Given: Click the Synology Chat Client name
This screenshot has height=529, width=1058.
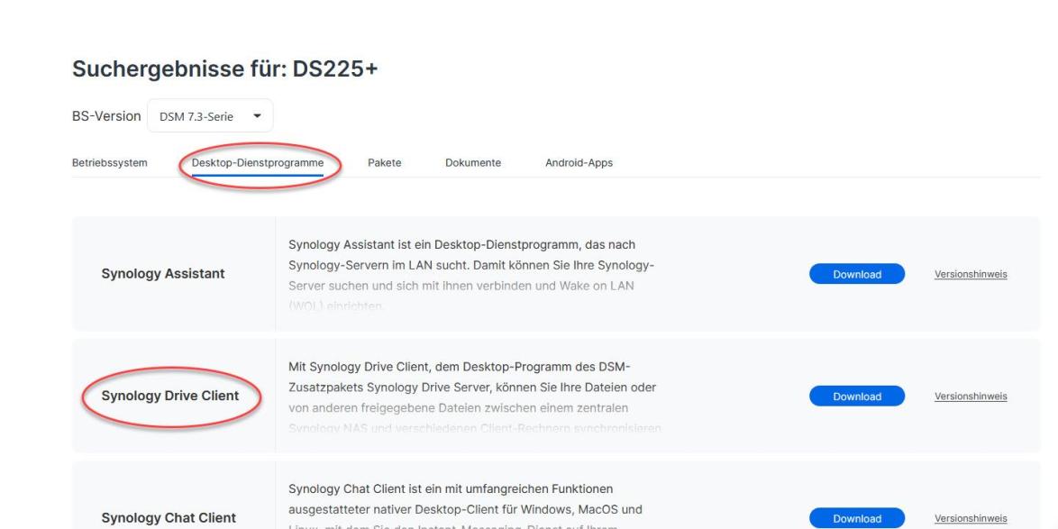Looking at the screenshot, I should [169, 517].
